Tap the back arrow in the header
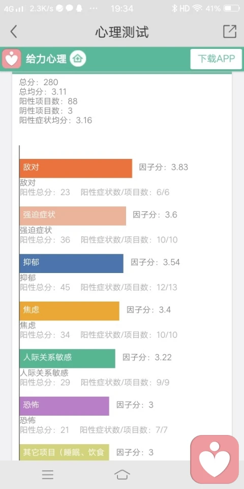The height and width of the screenshot is (489, 244). pos(13,32)
